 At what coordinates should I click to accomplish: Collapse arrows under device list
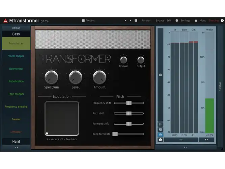[x=16, y=147]
